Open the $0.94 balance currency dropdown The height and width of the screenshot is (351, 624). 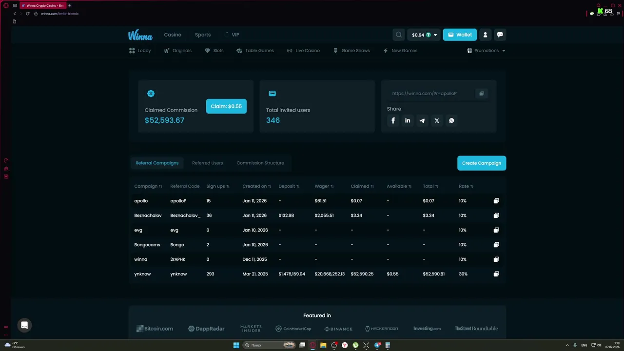424,35
